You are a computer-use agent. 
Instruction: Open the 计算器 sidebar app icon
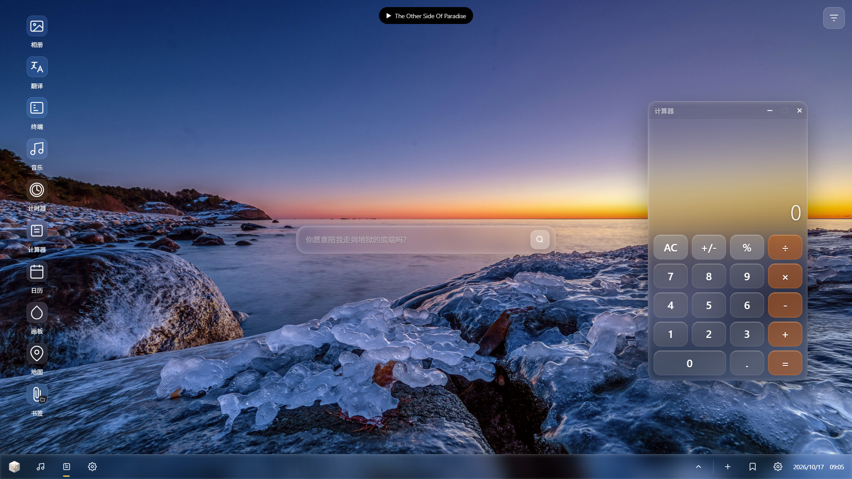[37, 231]
